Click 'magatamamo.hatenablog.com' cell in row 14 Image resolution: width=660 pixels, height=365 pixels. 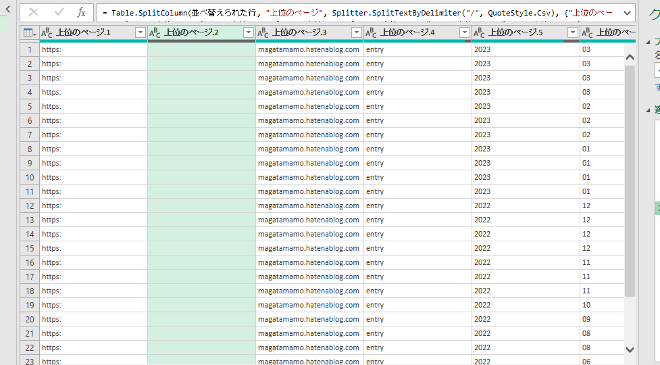pyautogui.click(x=309, y=234)
